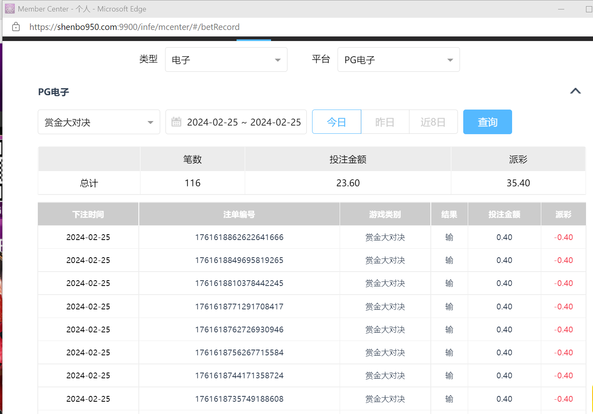Select the 今日 date filter

click(x=336, y=122)
